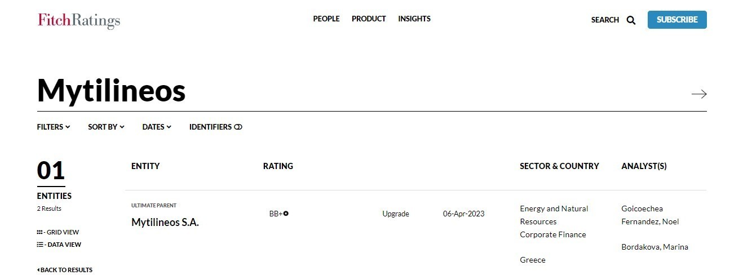This screenshot has height=275, width=743.
Task: Expand the Dates dropdown
Action: pyautogui.click(x=157, y=127)
